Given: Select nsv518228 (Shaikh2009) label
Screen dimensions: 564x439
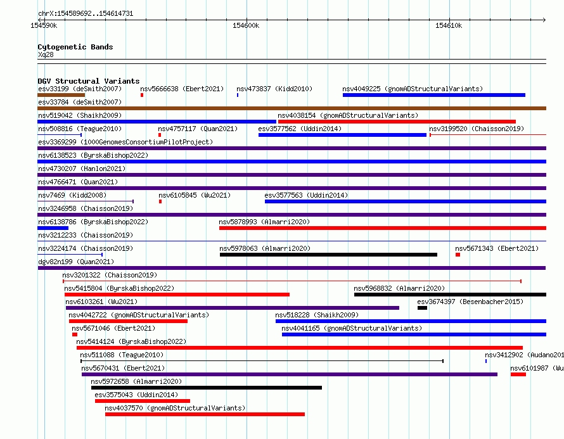Looking at the screenshot, I should (317, 315).
